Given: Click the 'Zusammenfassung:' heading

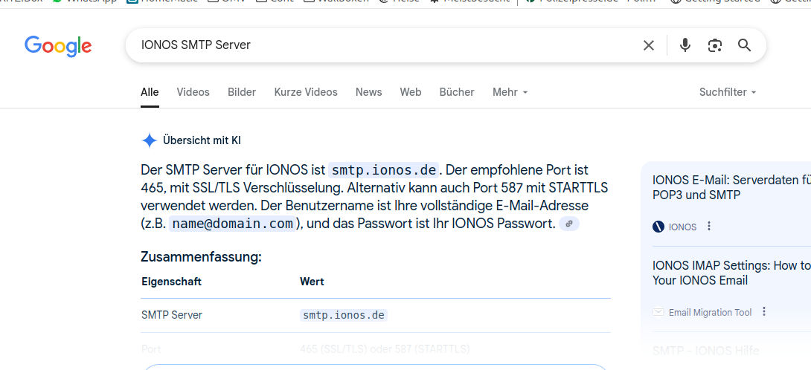Looking at the screenshot, I should tap(201, 257).
